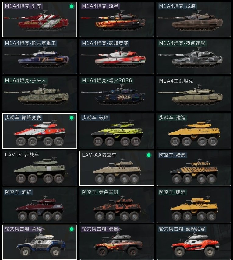Click the green equipped dot on 步战车-巅峰竞赛
The width and height of the screenshot is (233, 260).
pyautogui.click(x=72, y=118)
